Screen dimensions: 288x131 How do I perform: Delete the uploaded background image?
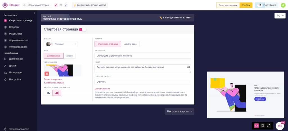pos(47,74)
